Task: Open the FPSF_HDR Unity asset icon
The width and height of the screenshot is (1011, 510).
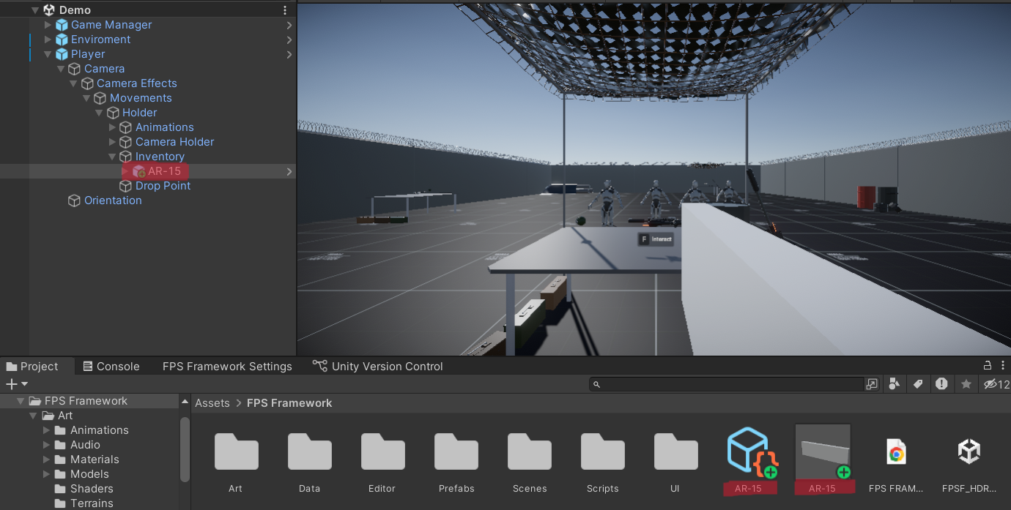Action: pos(969,452)
